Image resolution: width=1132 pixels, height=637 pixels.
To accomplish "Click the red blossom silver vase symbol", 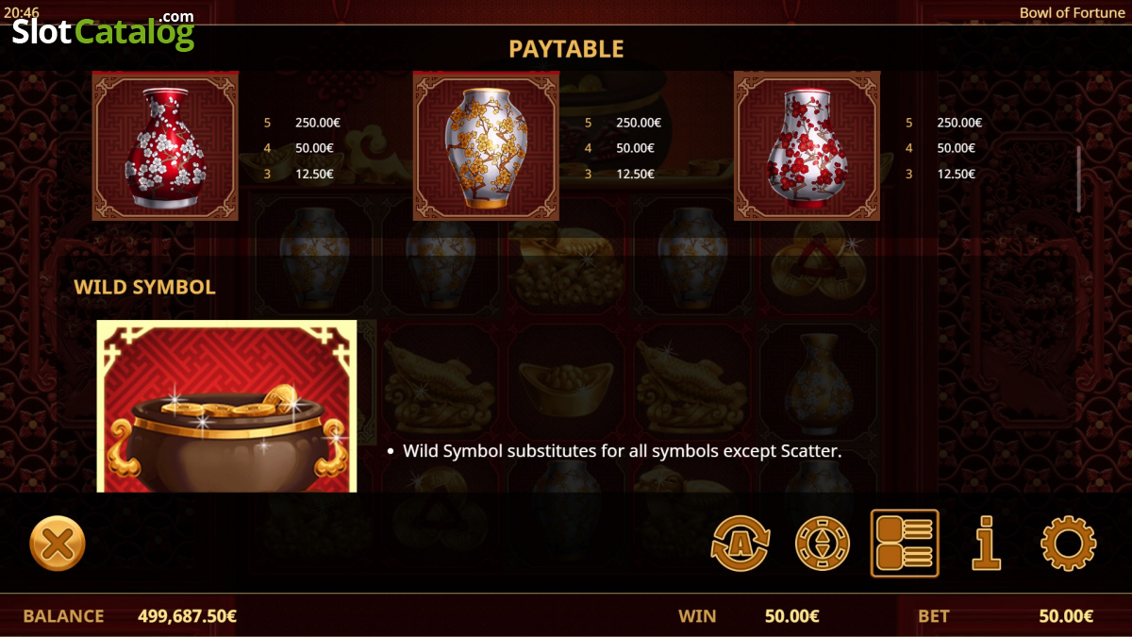I will (807, 146).
